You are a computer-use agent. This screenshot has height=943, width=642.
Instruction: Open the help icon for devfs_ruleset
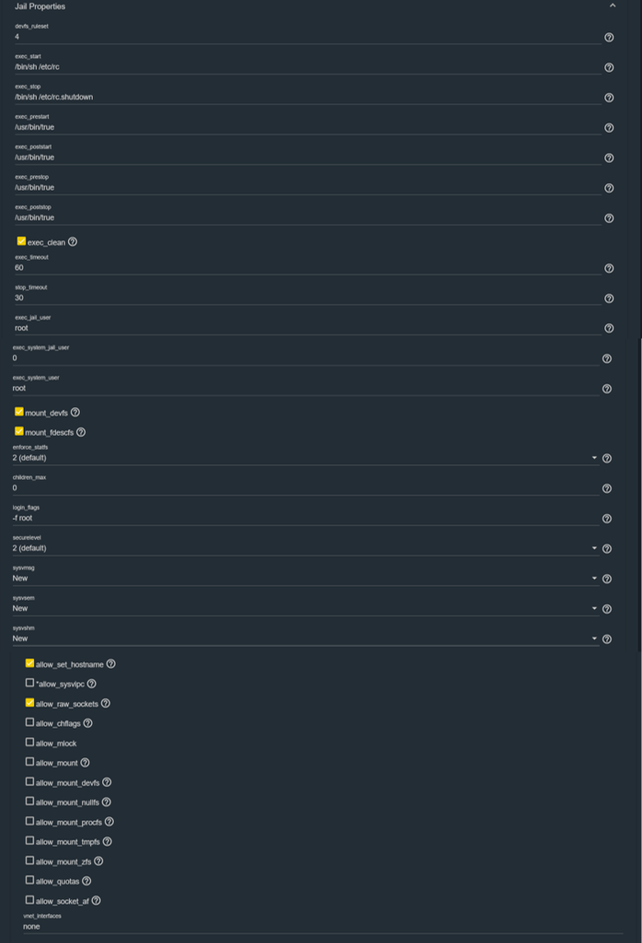(x=609, y=38)
